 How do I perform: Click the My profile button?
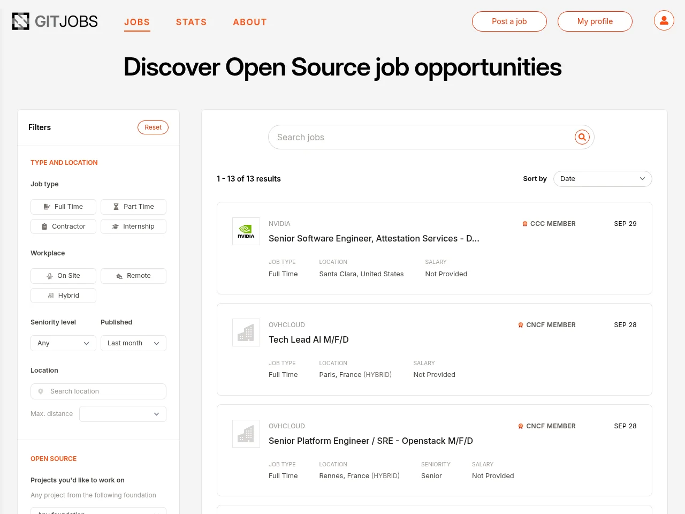(x=595, y=21)
